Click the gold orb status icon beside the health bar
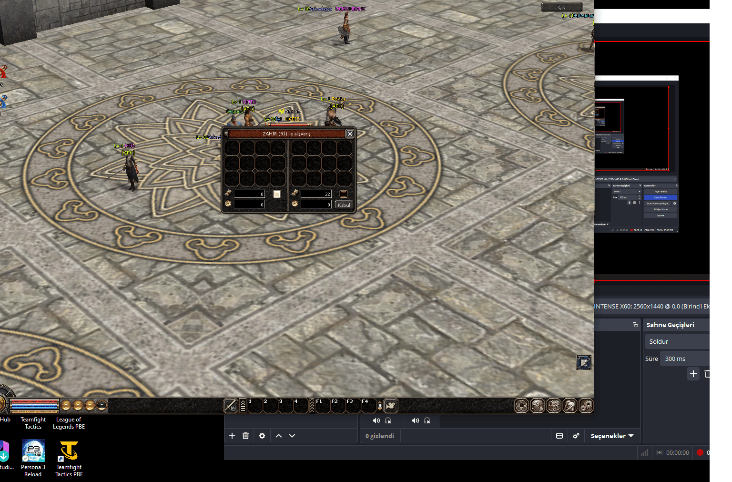 66,406
